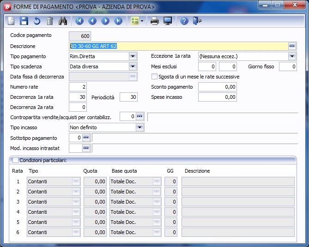
Task: Click the lookup button in Descrizione field
Action: [292, 46]
